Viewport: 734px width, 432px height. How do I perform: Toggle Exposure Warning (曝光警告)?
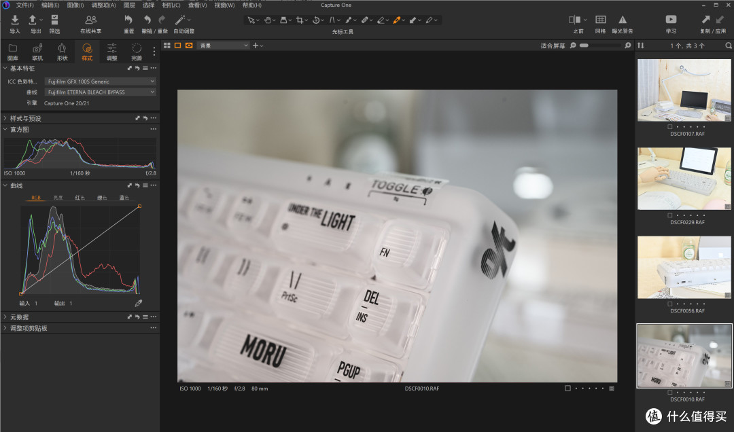(x=622, y=20)
